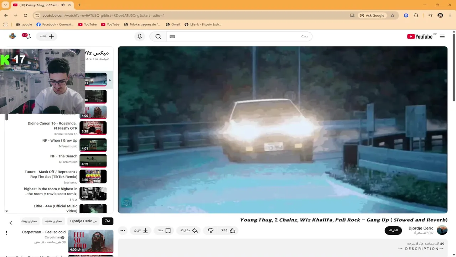Open the YouTube account avatar menu

[12, 36]
